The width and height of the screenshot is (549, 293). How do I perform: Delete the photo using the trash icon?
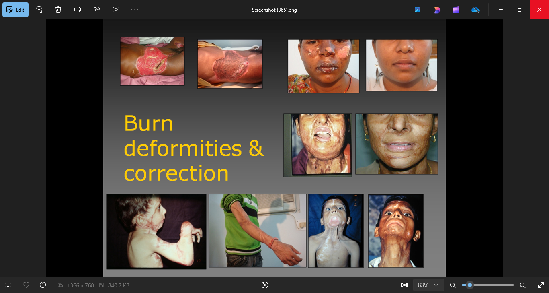58,10
